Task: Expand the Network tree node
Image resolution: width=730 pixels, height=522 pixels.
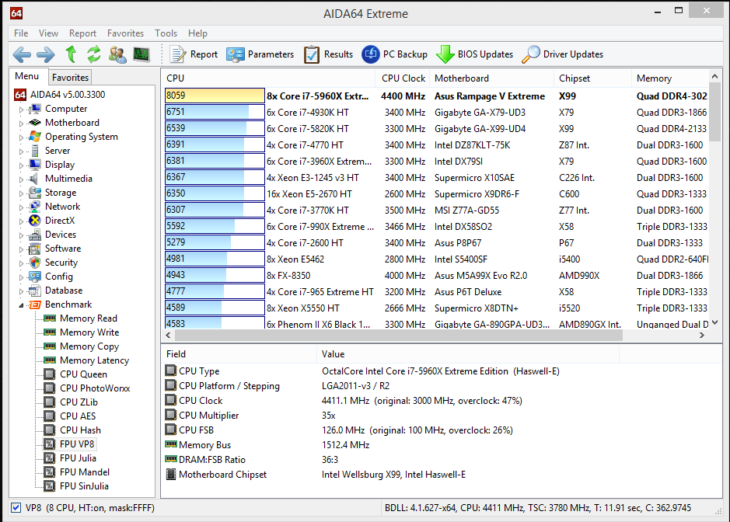Action: [x=21, y=207]
